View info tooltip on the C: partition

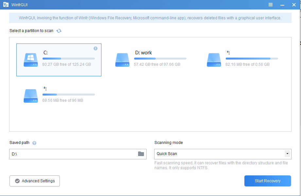pyautogui.click(x=96, y=48)
